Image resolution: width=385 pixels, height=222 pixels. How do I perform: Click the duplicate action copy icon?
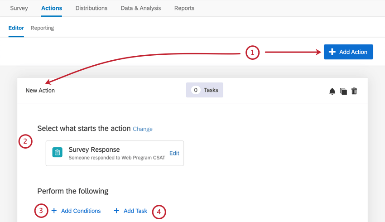pos(343,91)
